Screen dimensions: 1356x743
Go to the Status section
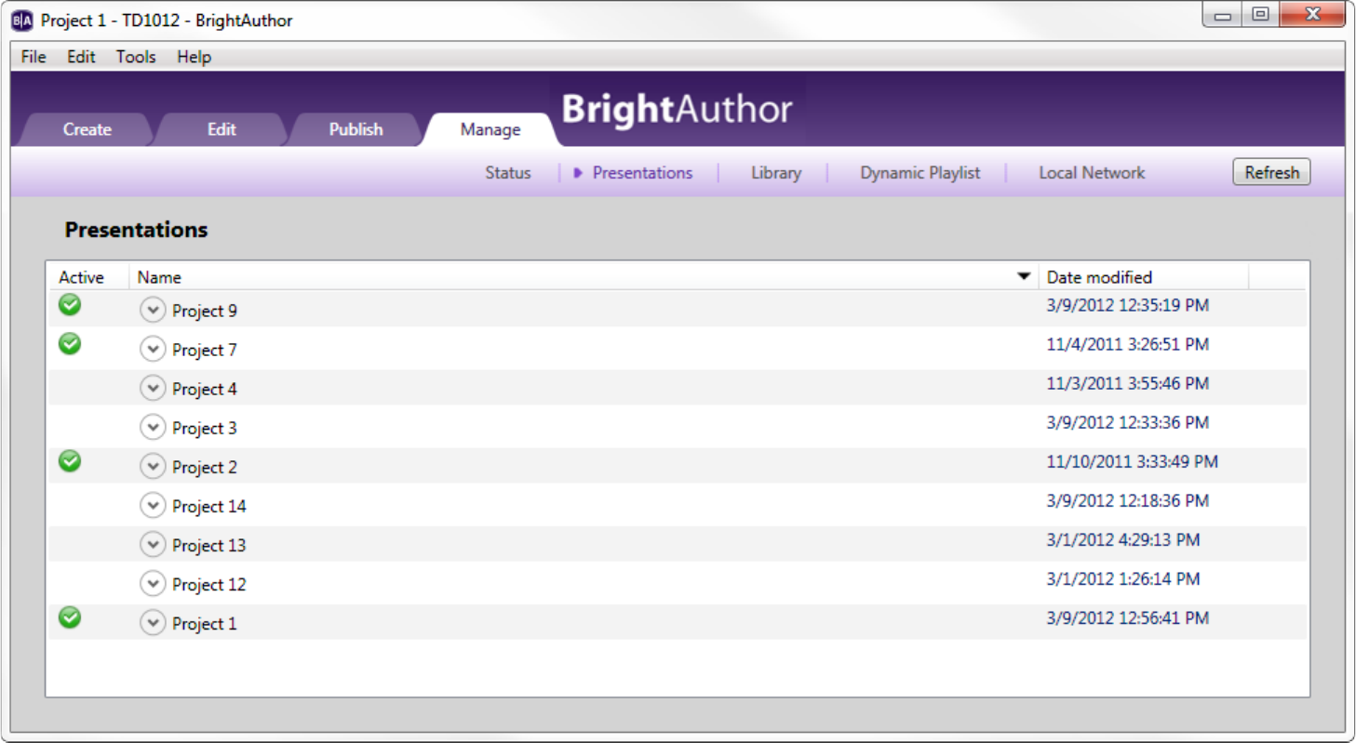point(508,173)
